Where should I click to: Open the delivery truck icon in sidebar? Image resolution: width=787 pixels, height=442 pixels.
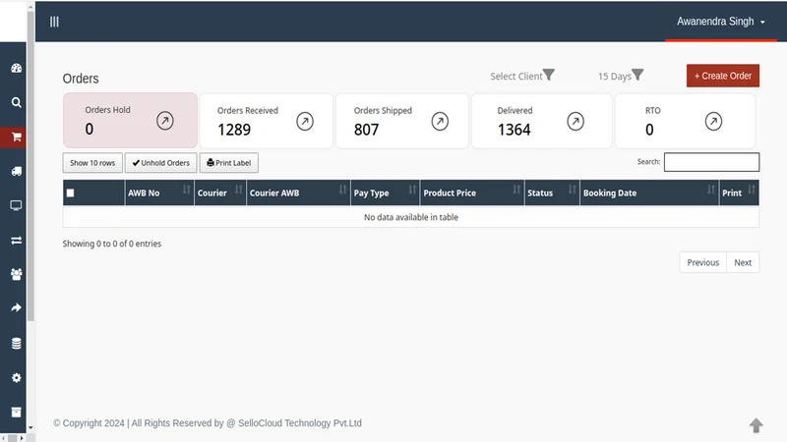coord(16,171)
